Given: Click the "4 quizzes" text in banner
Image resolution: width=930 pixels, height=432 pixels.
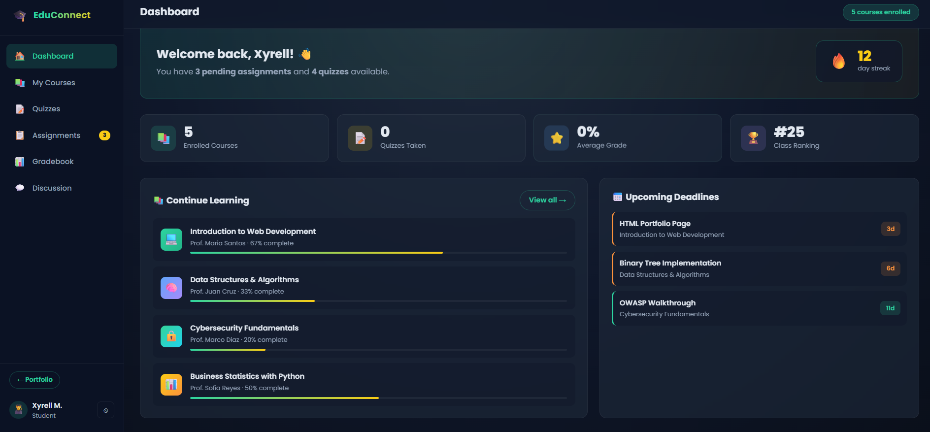Looking at the screenshot, I should pyautogui.click(x=330, y=72).
